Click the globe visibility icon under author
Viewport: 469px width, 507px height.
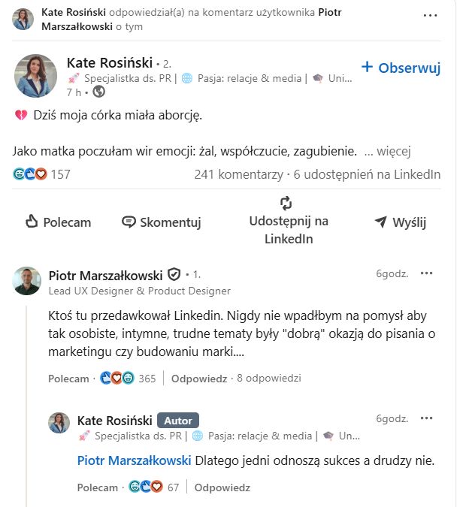tap(99, 92)
